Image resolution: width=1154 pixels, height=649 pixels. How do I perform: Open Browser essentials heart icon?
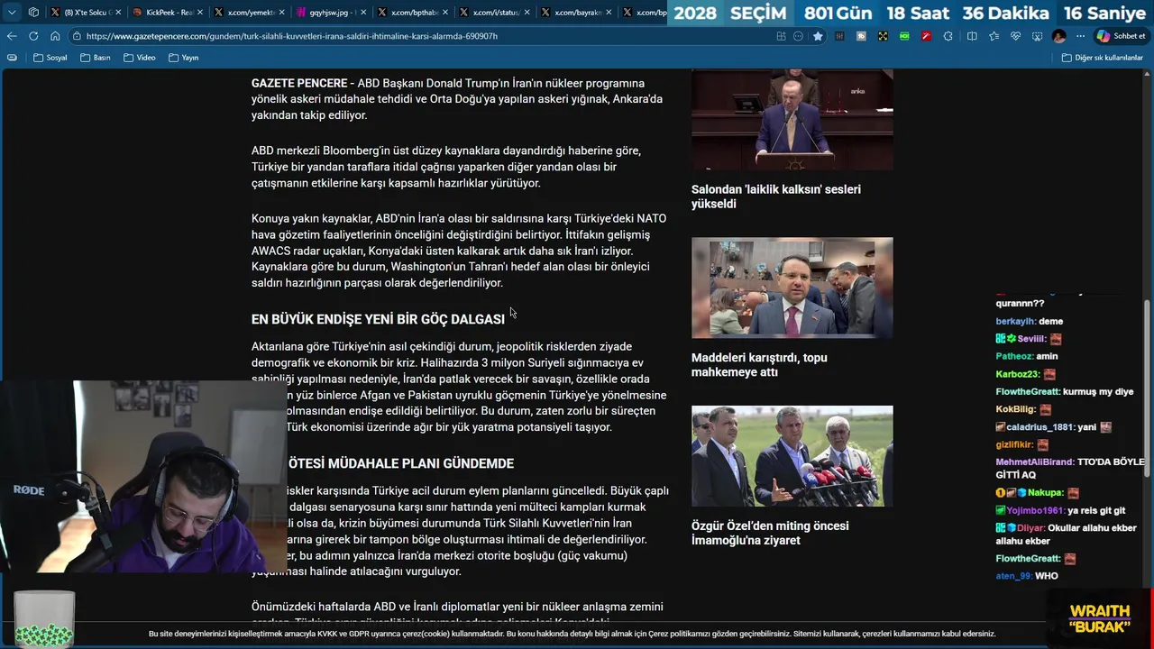[x=1015, y=36]
